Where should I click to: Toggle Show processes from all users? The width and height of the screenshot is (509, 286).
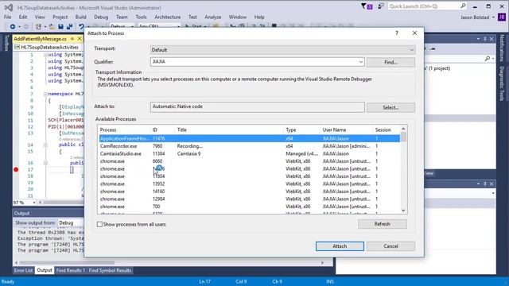99,224
